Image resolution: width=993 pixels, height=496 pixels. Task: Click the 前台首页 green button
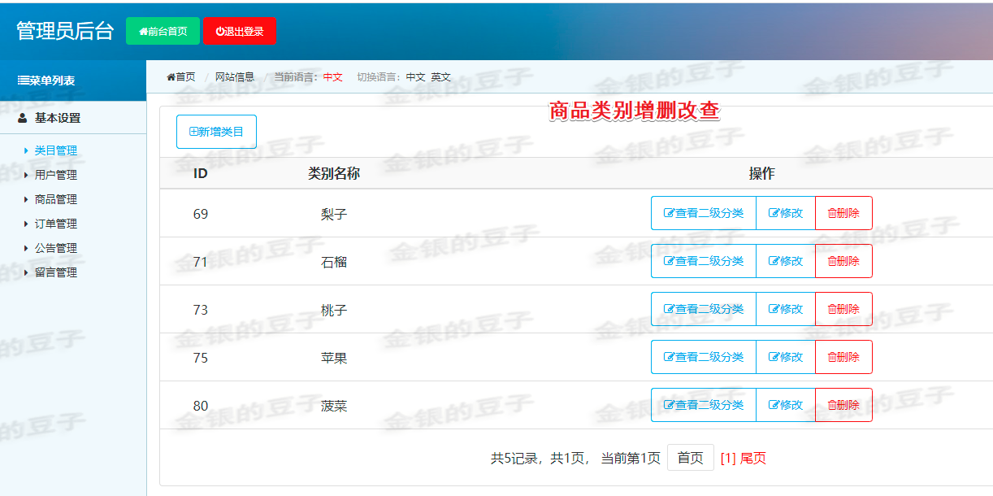pyautogui.click(x=163, y=31)
